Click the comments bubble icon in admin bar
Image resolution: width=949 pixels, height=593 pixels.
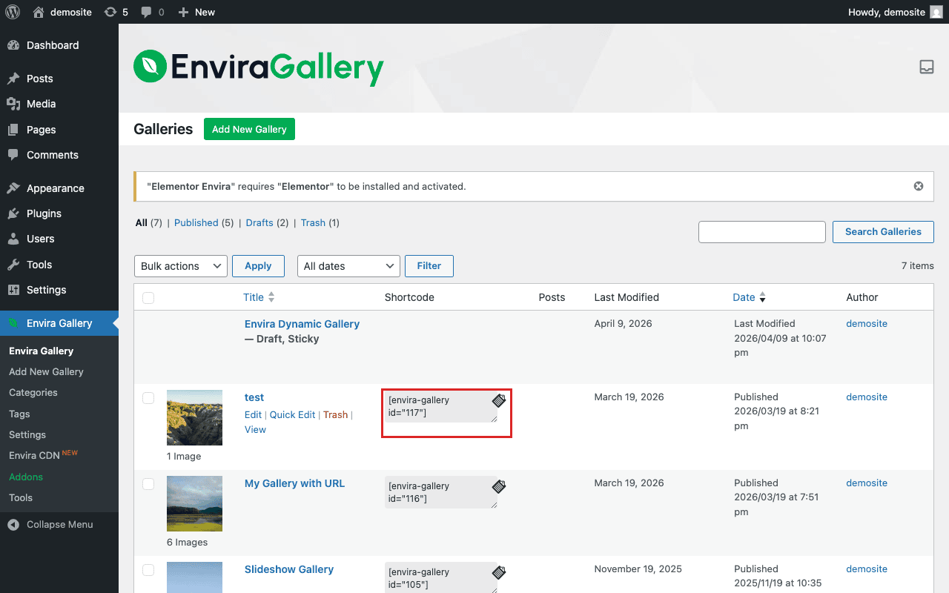pos(147,12)
